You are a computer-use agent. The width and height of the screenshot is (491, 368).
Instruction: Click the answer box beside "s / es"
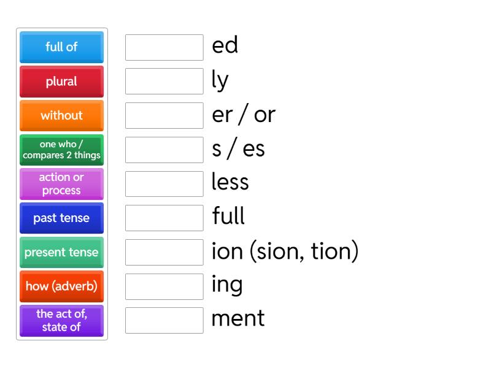click(164, 148)
